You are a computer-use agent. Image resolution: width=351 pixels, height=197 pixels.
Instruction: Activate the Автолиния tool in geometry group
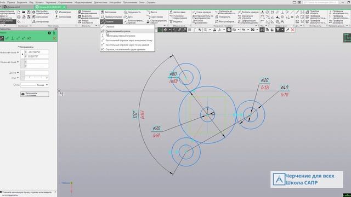coord(109,12)
